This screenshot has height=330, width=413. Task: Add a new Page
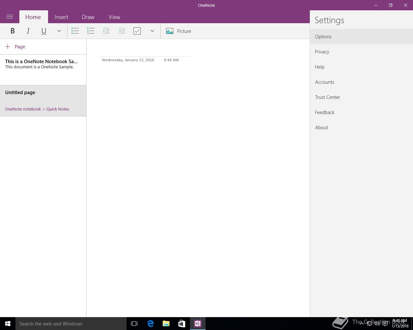click(x=15, y=47)
